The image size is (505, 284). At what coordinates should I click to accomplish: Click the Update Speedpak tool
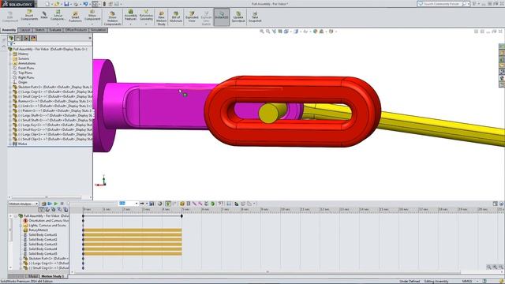pos(238,17)
